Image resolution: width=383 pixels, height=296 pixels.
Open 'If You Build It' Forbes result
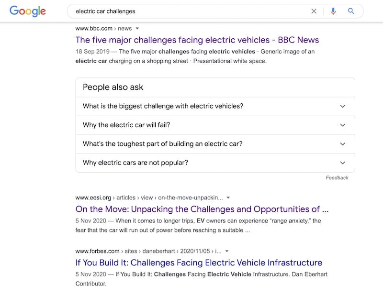coord(199,263)
